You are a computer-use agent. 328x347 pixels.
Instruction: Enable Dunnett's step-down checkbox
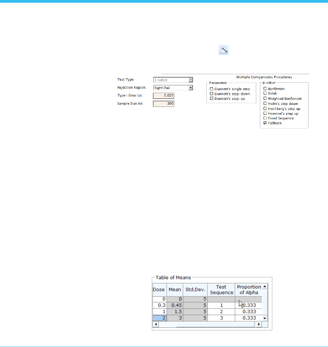(x=211, y=94)
